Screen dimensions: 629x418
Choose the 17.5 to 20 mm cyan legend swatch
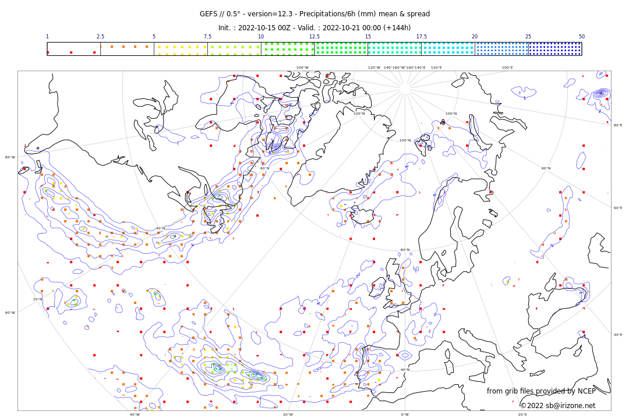click(448, 49)
